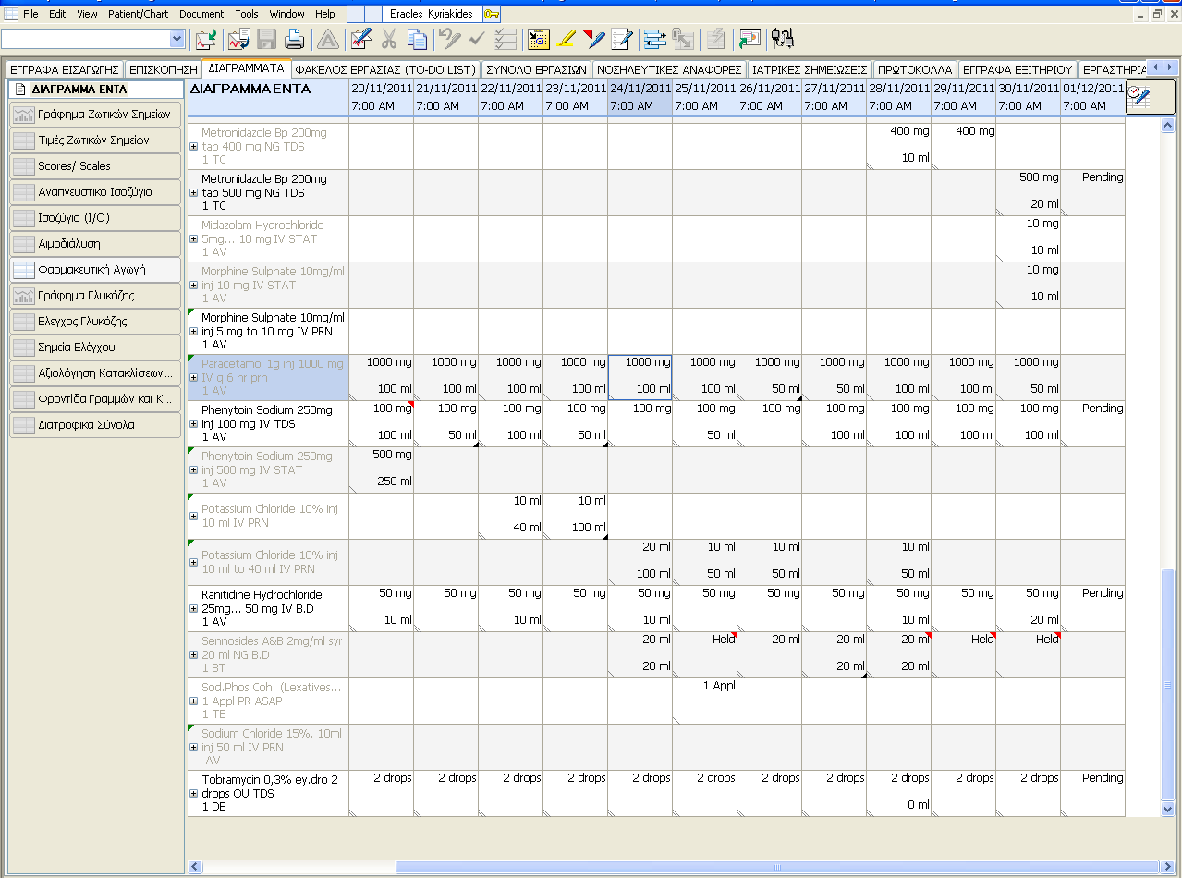Select Διατροφικά Σύνολα in sidebar
This screenshot has width=1182, height=878.
coord(95,425)
